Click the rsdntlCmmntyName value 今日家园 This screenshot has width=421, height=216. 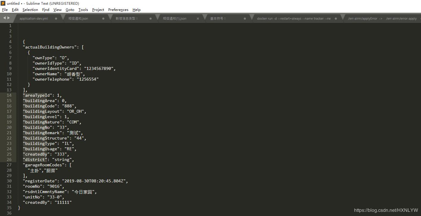(83, 192)
